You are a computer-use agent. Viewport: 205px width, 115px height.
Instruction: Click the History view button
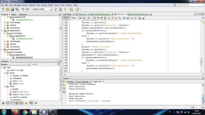coord(74,18)
